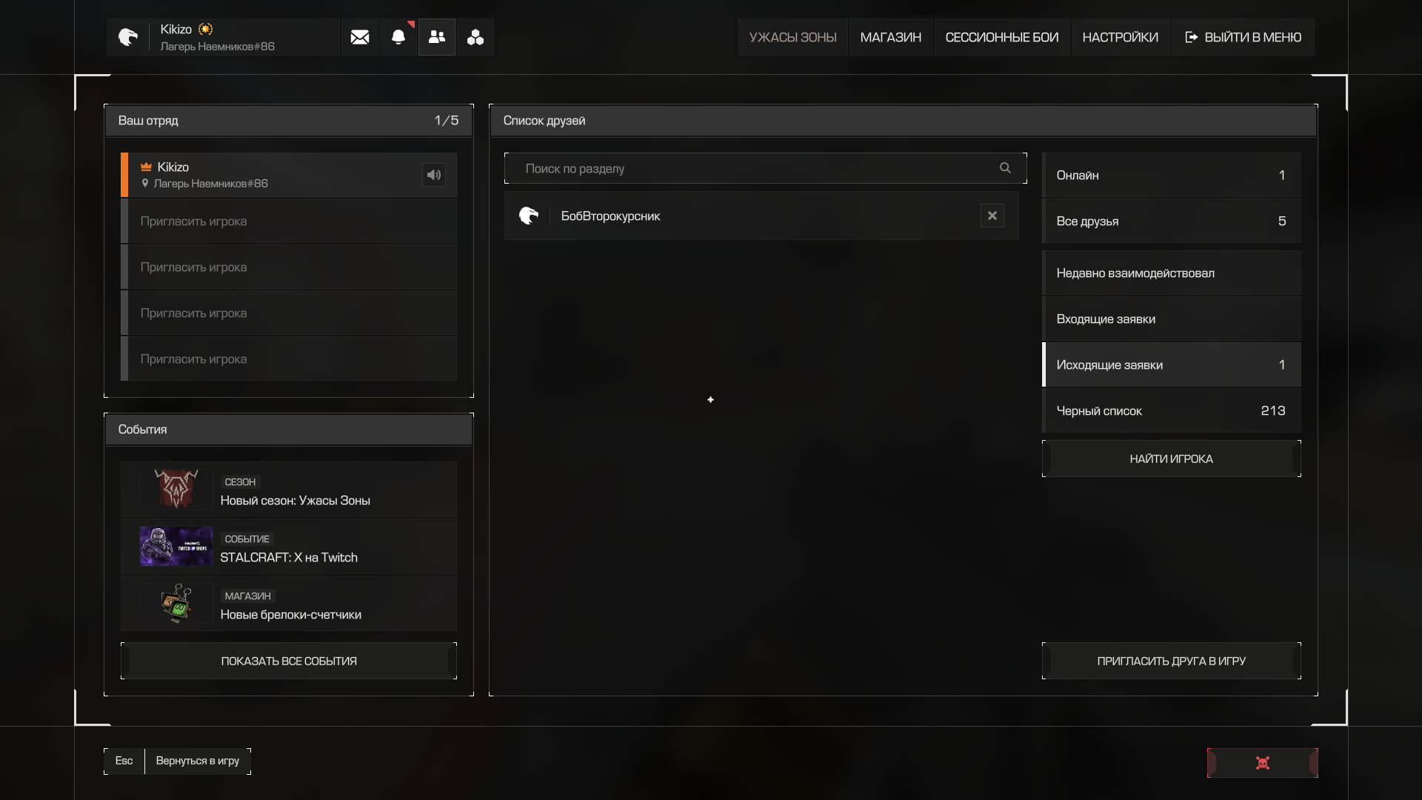This screenshot has height=800, width=1422.
Task: Select the Онлайн friends filter
Action: pyautogui.click(x=1172, y=175)
